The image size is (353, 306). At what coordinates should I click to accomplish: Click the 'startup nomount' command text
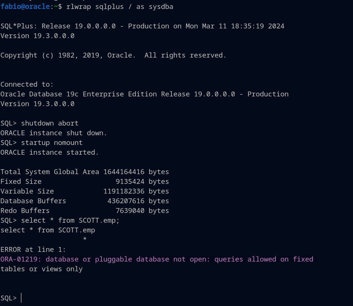pyautogui.click(x=52, y=143)
